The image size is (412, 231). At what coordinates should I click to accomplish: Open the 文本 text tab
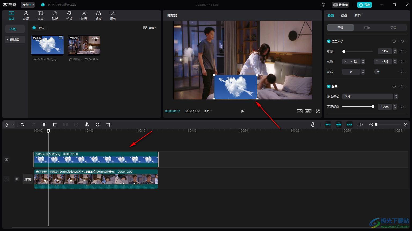(41, 16)
